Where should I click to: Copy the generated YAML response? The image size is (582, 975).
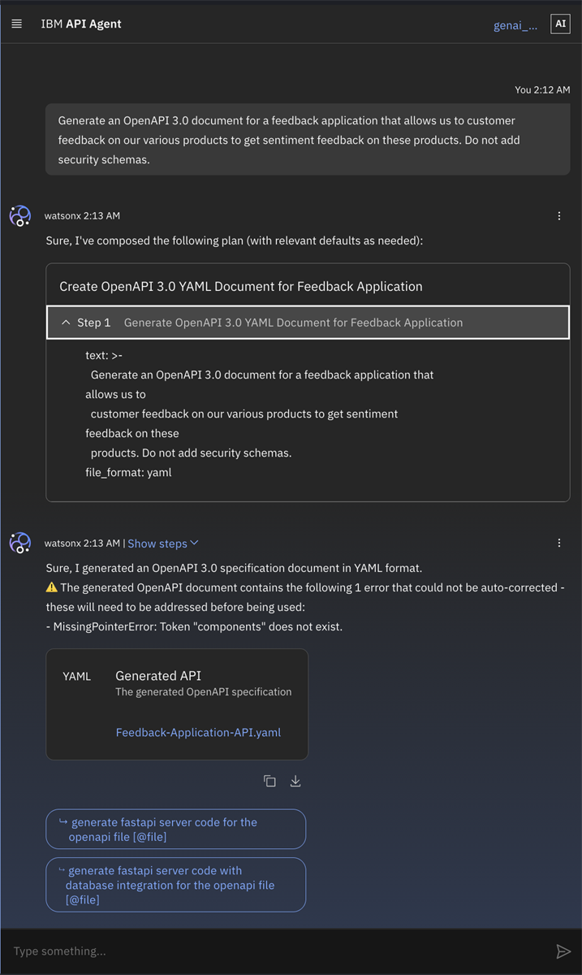click(x=269, y=781)
